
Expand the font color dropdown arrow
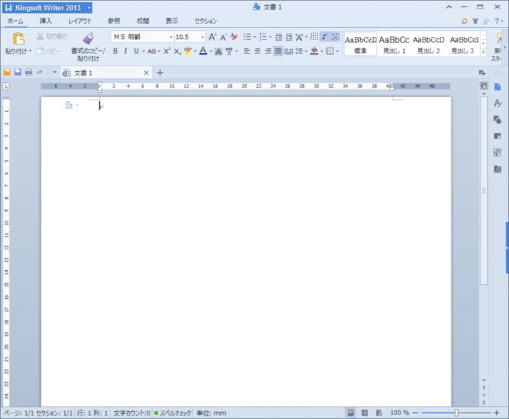click(x=210, y=52)
